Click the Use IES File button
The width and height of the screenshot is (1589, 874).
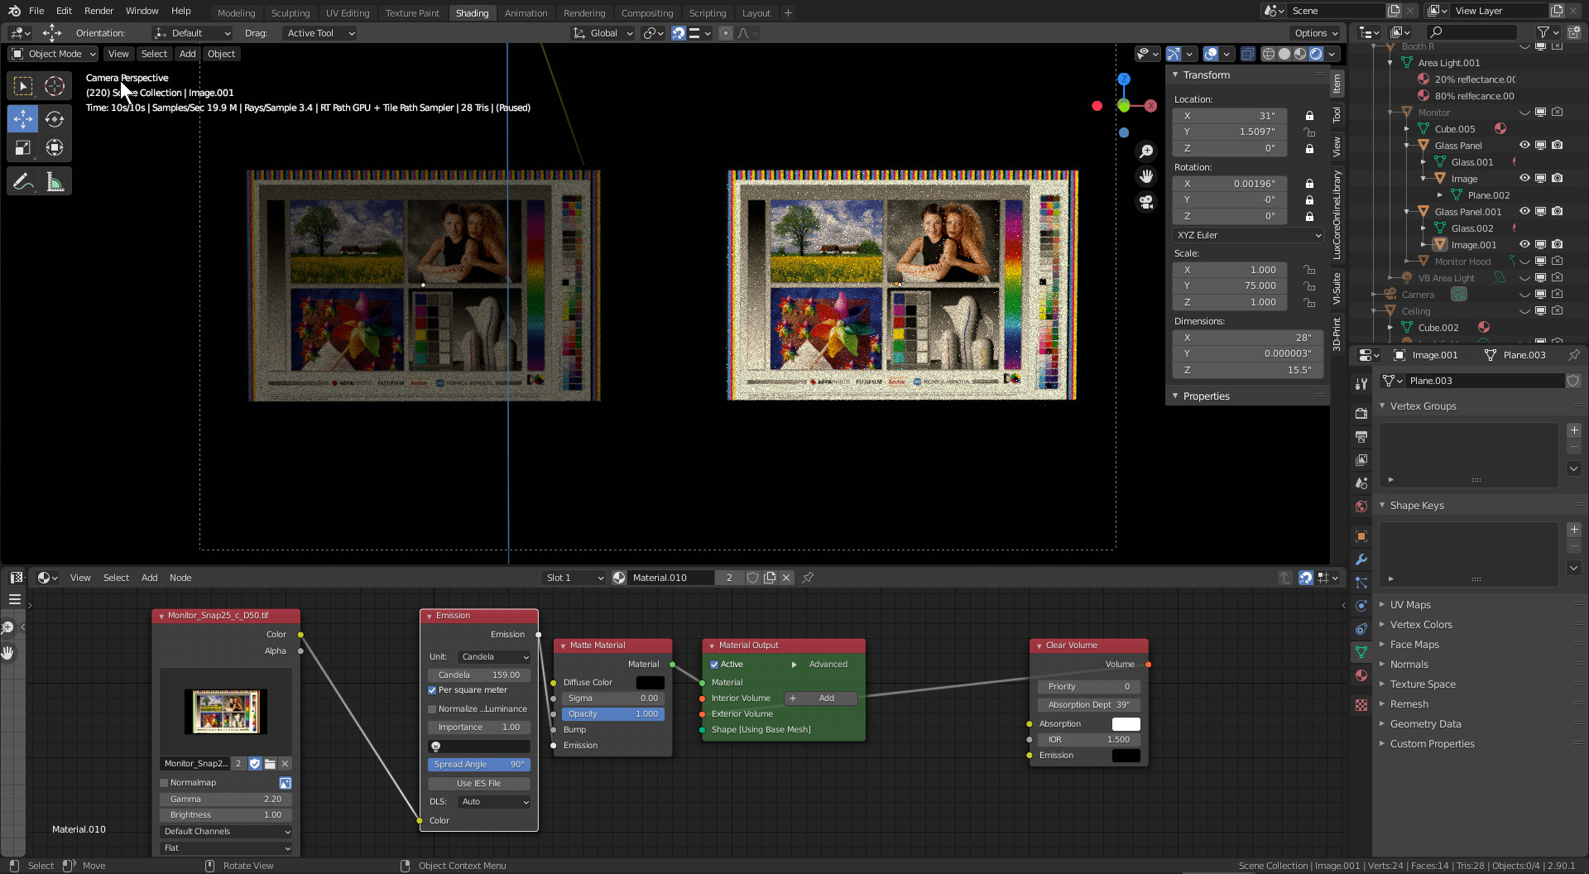click(478, 783)
